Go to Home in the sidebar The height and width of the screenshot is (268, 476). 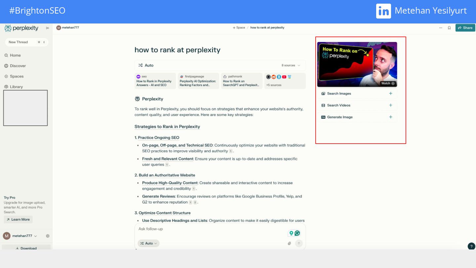coord(13,55)
